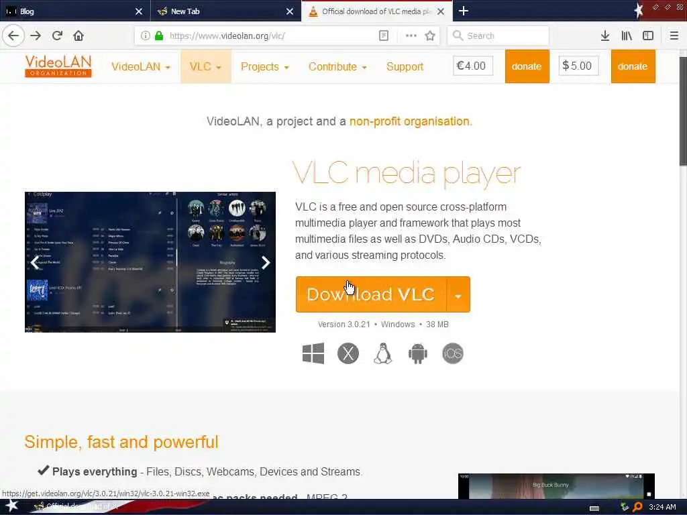Viewport: 687px width, 515px height.
Task: Select the Official download of VLC tab
Action: click(x=377, y=11)
